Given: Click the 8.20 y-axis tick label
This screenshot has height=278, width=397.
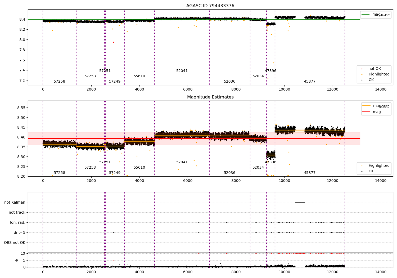Looking at the screenshot, I should (21, 176).
